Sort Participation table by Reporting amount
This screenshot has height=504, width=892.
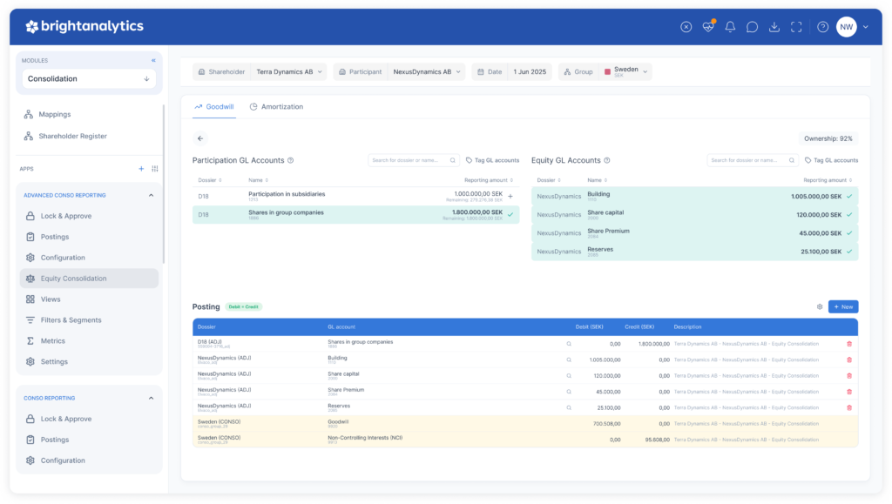(489, 180)
